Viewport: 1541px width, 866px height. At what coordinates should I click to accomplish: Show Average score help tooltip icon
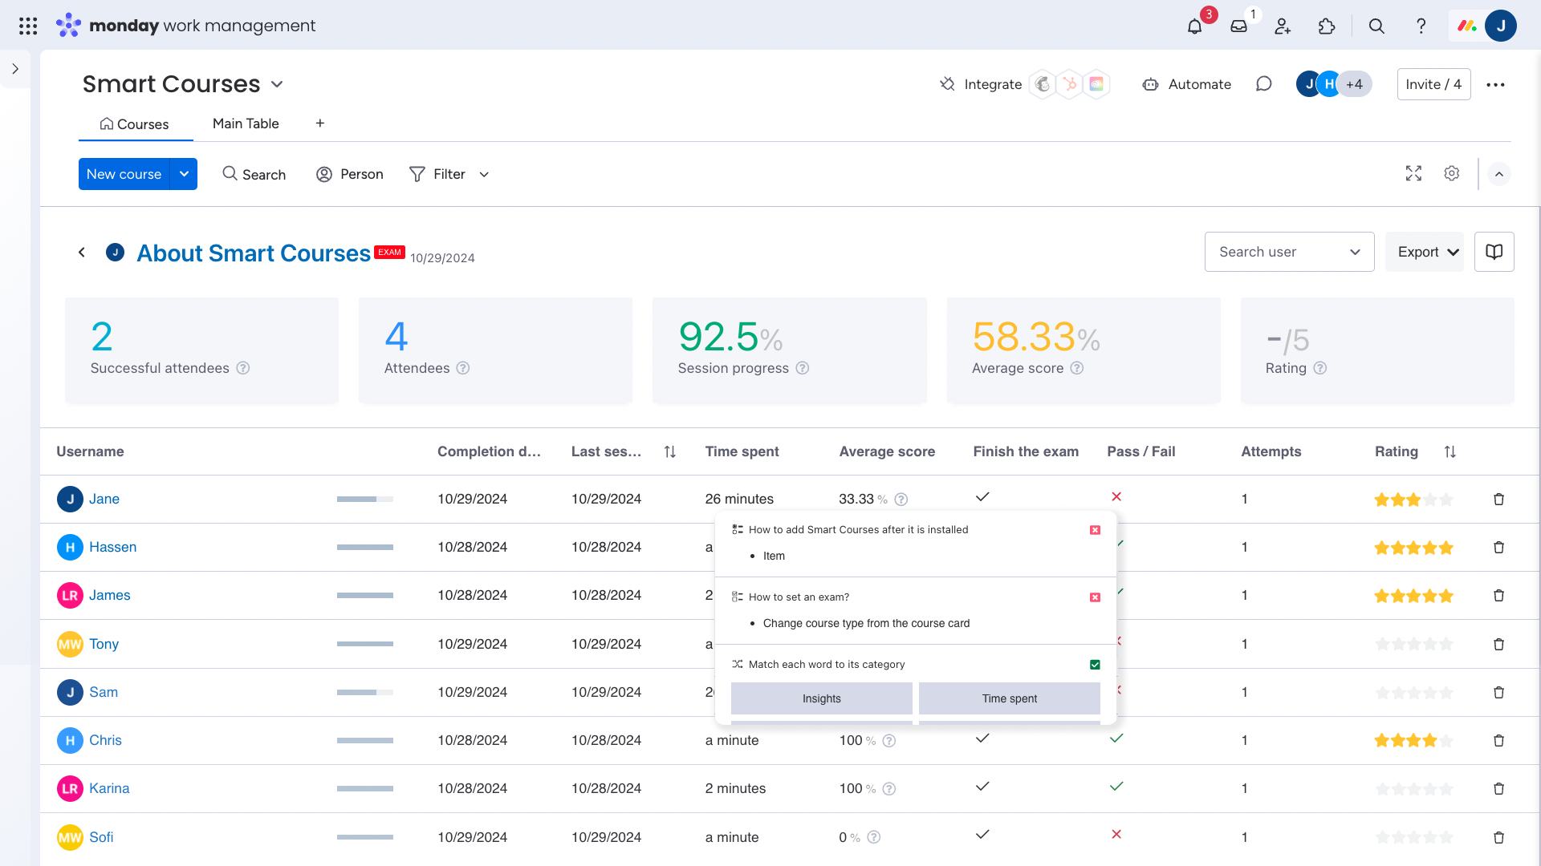pyautogui.click(x=1077, y=368)
